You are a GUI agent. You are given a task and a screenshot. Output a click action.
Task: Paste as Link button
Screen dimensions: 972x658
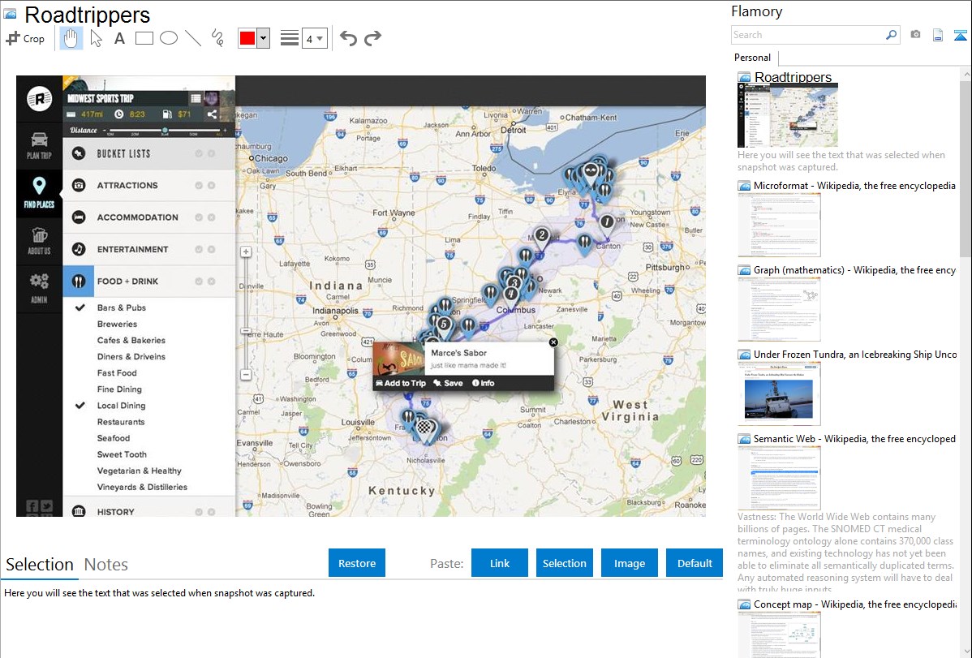coord(500,563)
